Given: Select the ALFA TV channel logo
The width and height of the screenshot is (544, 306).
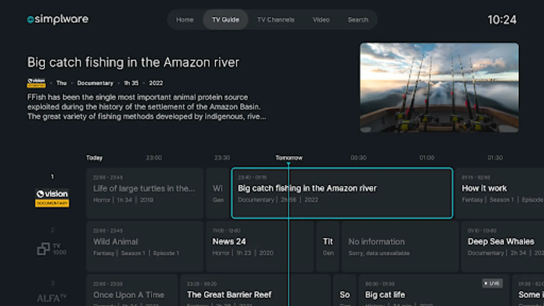Looking at the screenshot, I should click(x=52, y=298).
